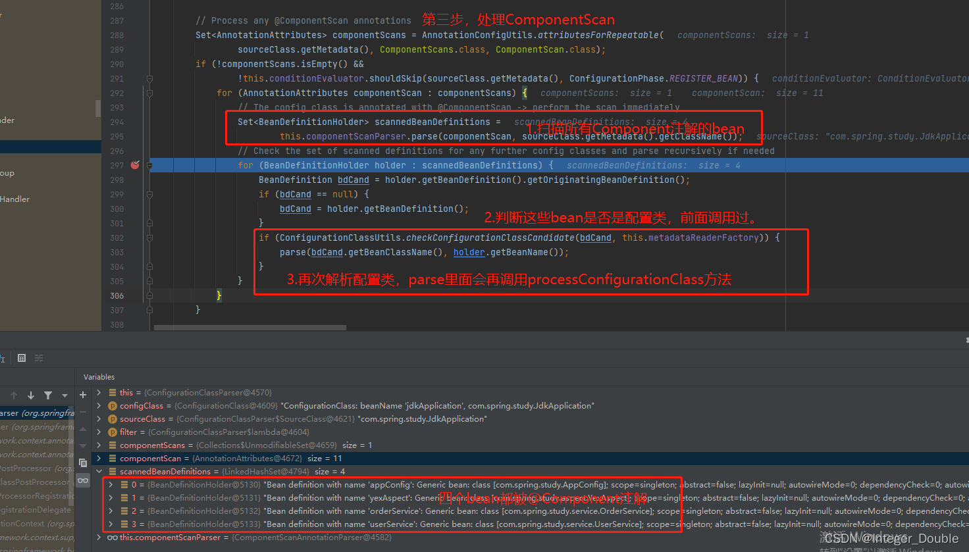969x552 pixels.
Task: Expand the componentScan variable node
Action: [x=99, y=459]
